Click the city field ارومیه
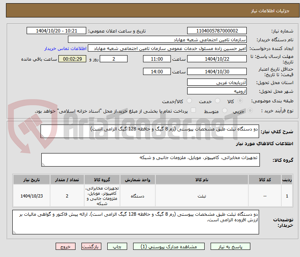The width and height of the screenshot is (300, 257). click(x=217, y=91)
